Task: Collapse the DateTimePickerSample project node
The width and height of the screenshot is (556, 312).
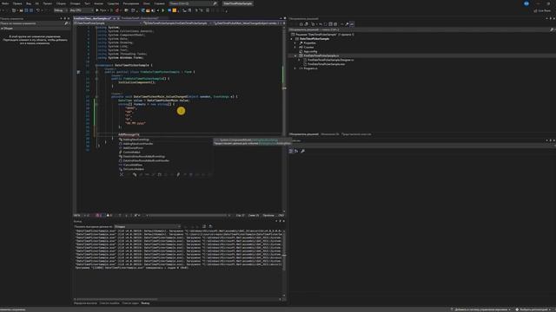Action: pos(292,39)
